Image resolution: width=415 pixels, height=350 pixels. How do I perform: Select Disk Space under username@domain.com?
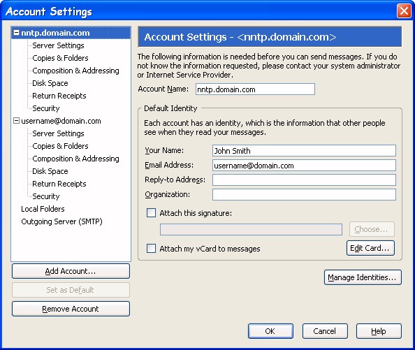click(x=50, y=171)
